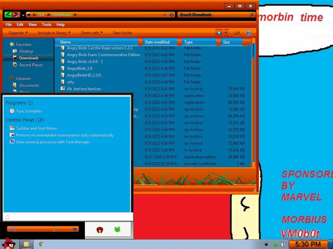Select the AngryBirds_1.0 folder
333x249 pixels.
tap(79, 68)
